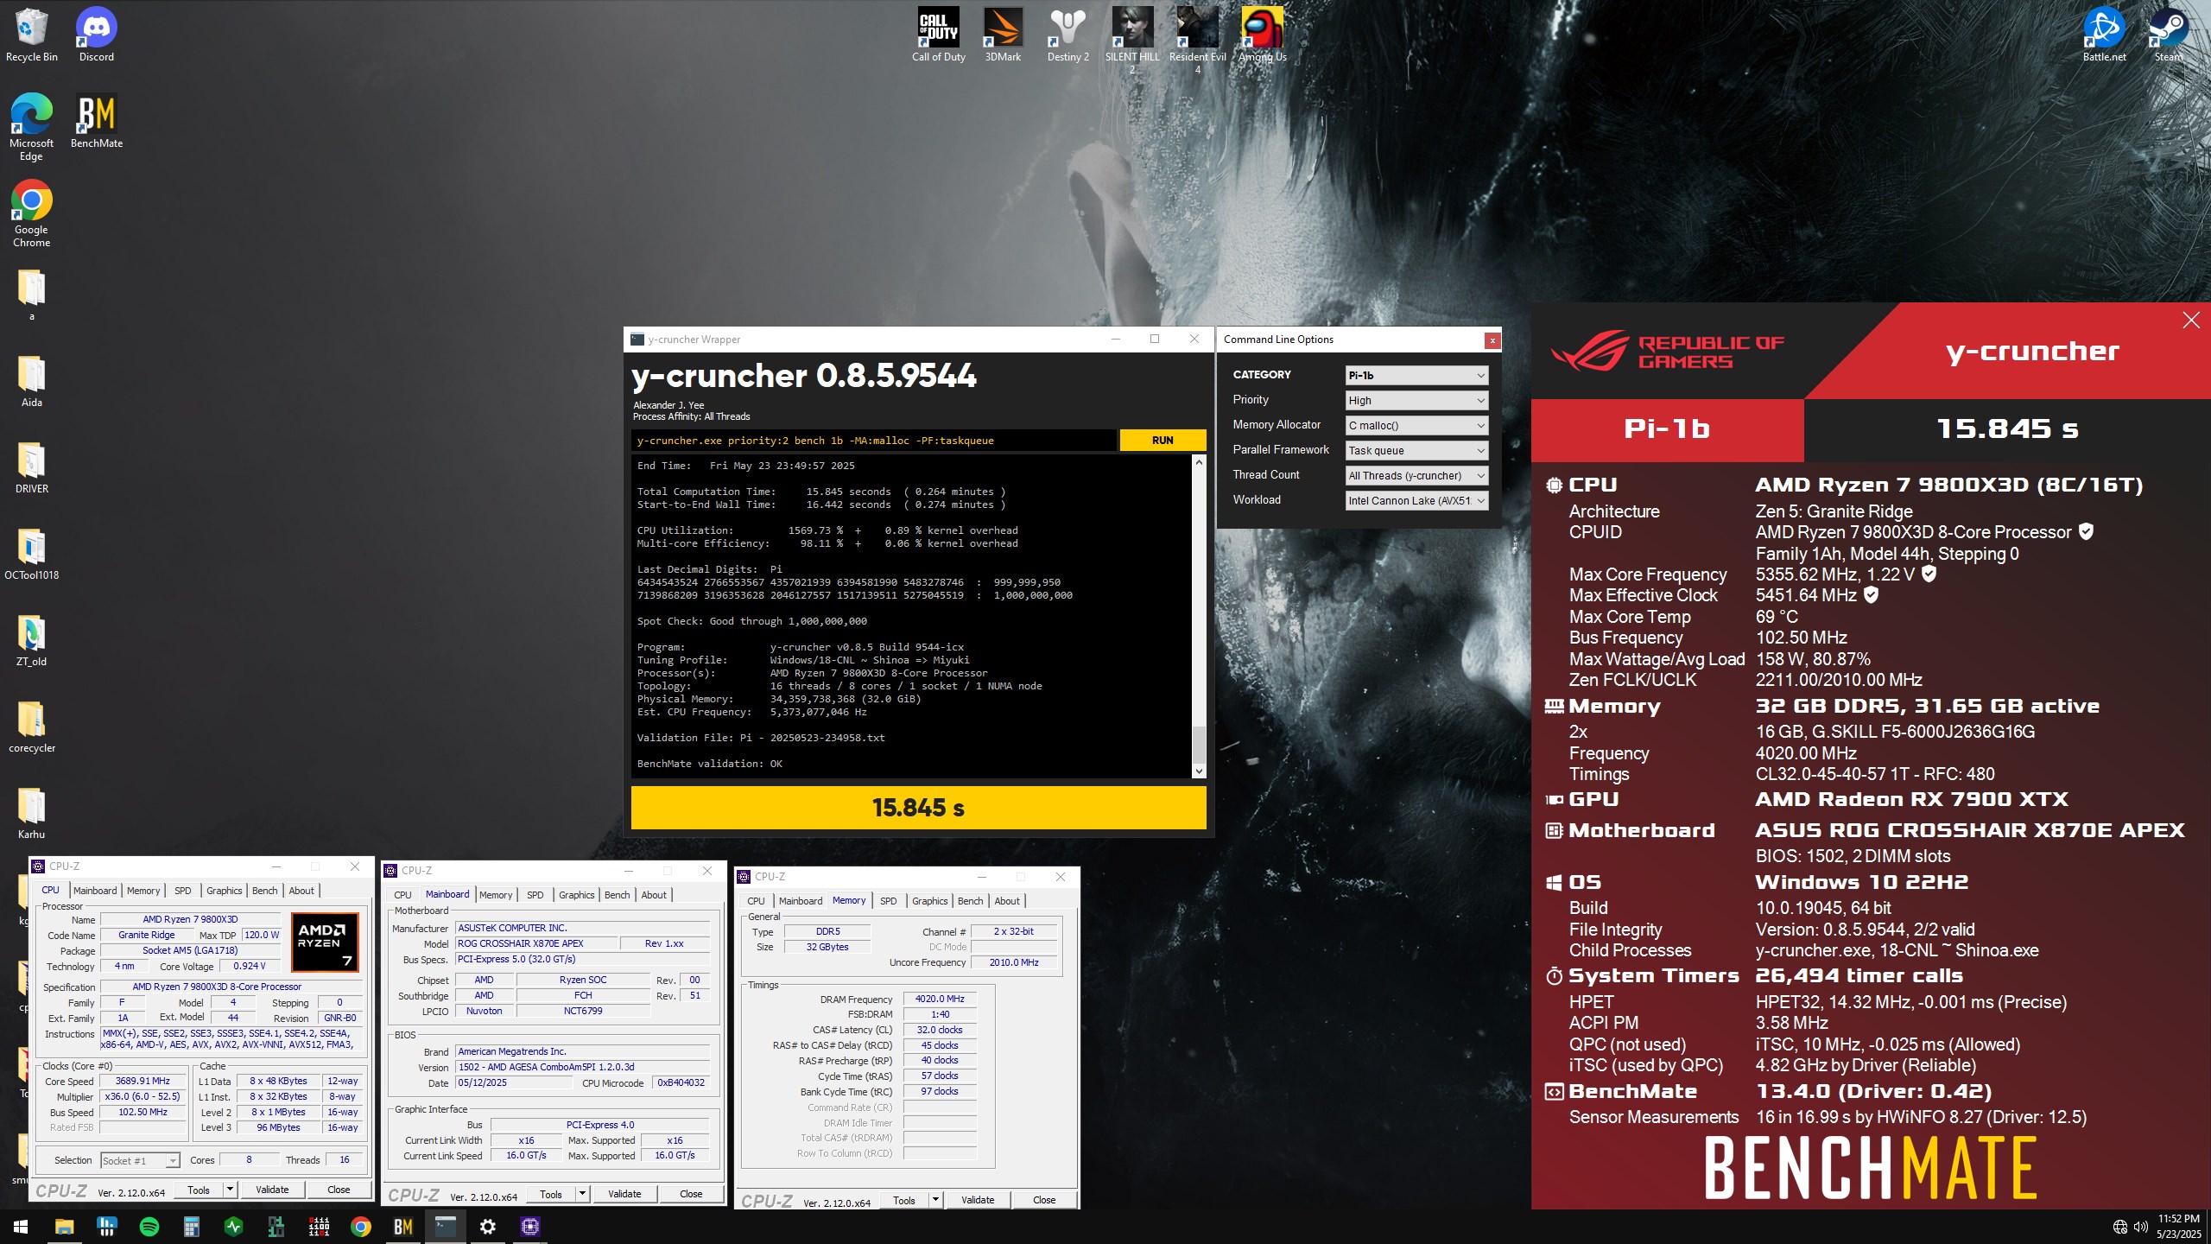This screenshot has width=2211, height=1244.
Task: Click the '4020.0 MHz' DRAM Frequency value
Action: tap(940, 999)
